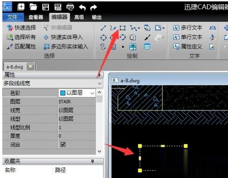The image size is (228, 178).
Task: Click the 线型 property value 以图层
Action: (x=66, y=119)
